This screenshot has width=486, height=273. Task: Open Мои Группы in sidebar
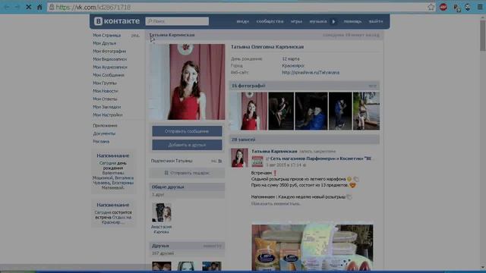click(x=105, y=83)
